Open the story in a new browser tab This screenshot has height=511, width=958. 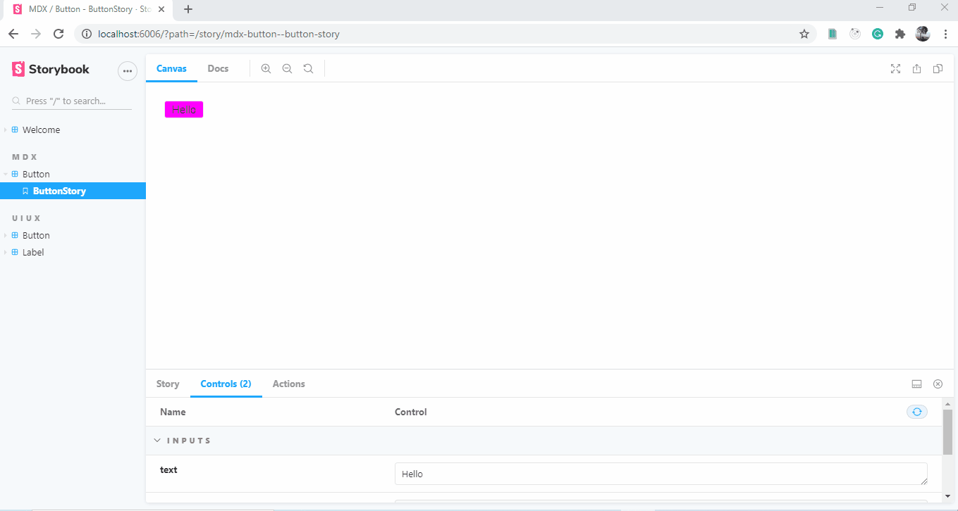(916, 68)
